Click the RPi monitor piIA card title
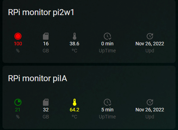178x130 pixels. point(38,78)
